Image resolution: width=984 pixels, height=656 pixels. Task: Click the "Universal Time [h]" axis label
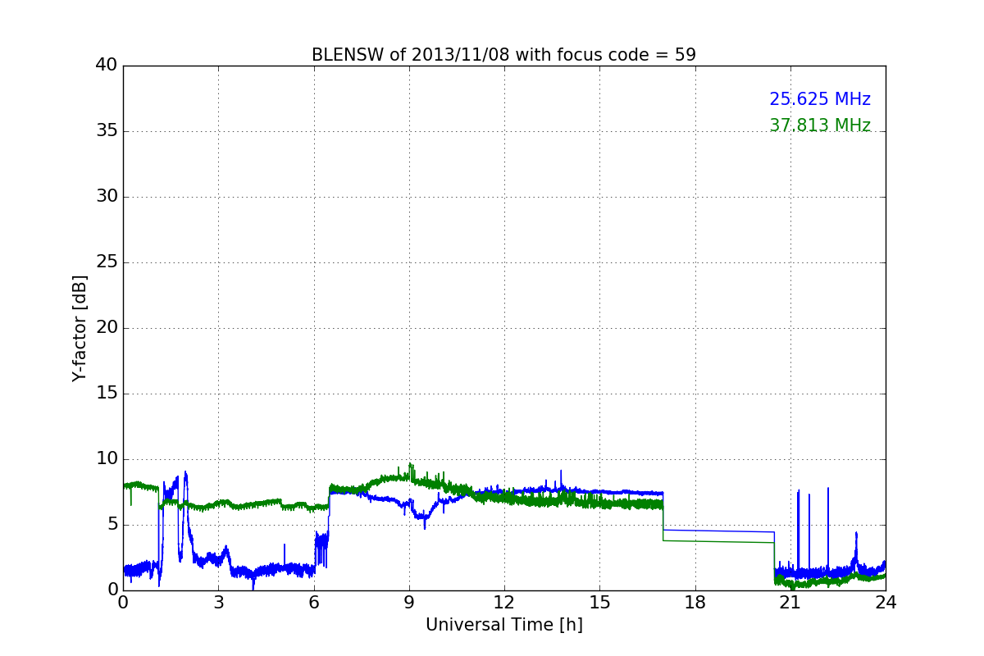click(x=504, y=625)
